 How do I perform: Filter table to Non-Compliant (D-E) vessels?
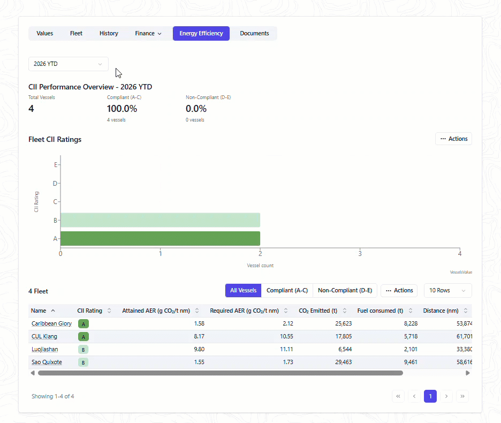345,291
